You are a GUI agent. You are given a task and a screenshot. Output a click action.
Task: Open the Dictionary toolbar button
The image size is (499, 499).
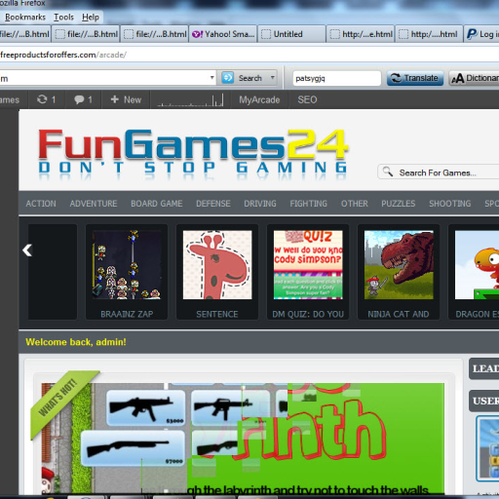tap(474, 78)
